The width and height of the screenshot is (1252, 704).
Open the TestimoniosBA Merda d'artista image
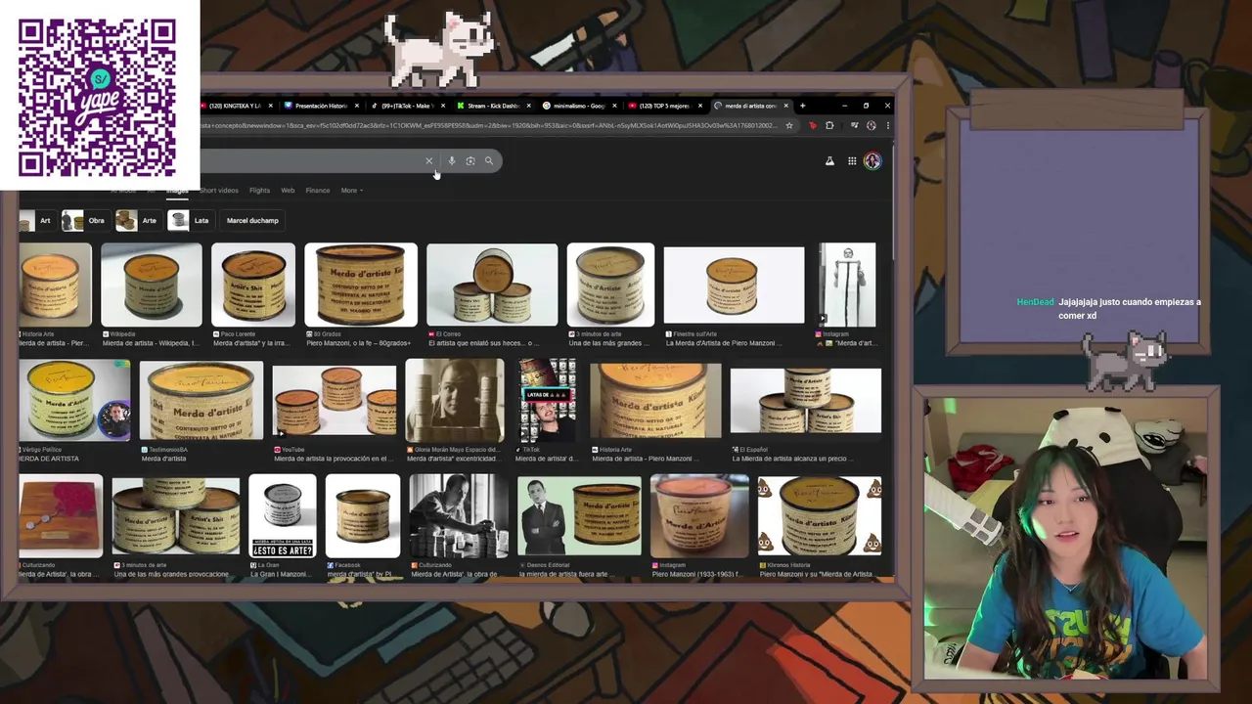click(201, 400)
